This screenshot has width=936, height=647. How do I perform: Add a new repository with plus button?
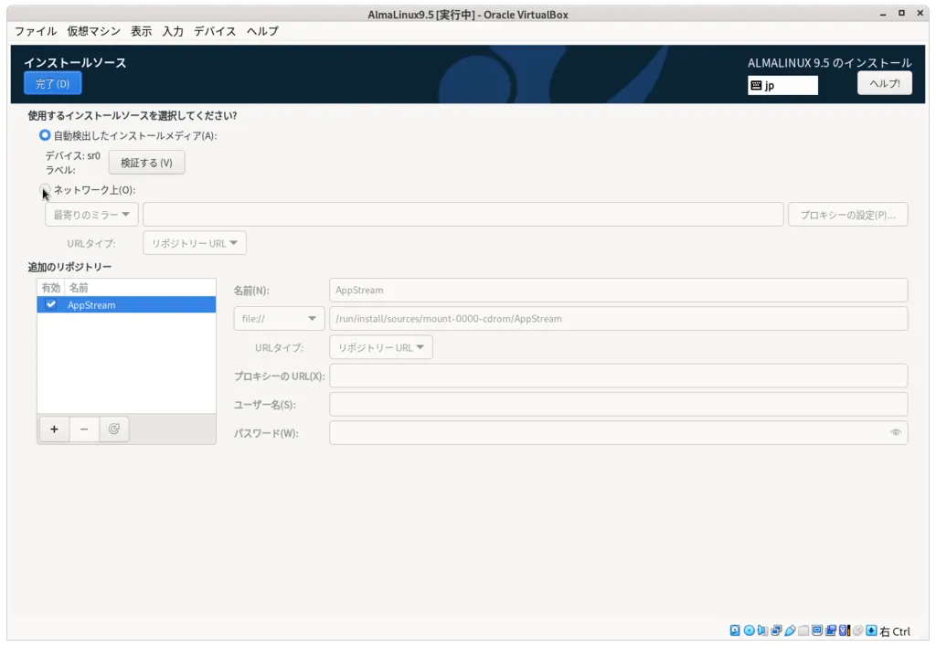(x=54, y=429)
